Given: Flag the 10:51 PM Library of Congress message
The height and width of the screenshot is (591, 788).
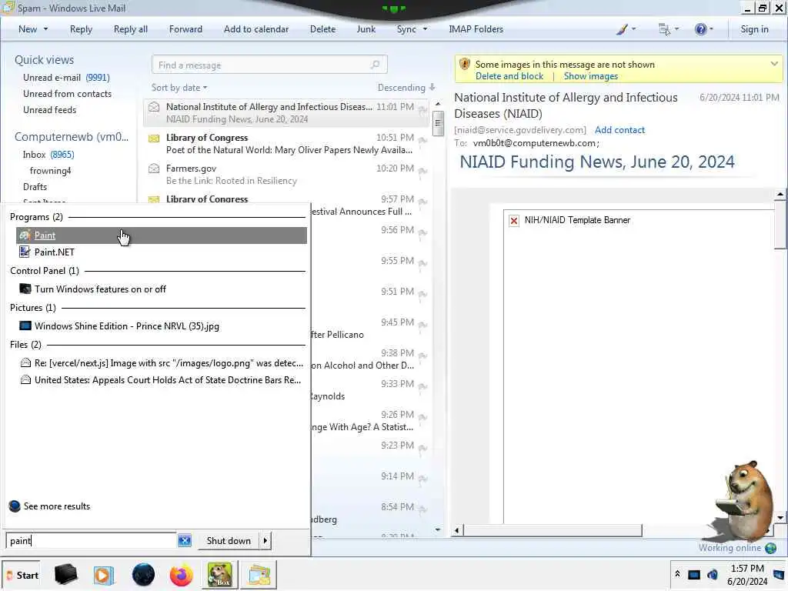Looking at the screenshot, I should (422, 141).
